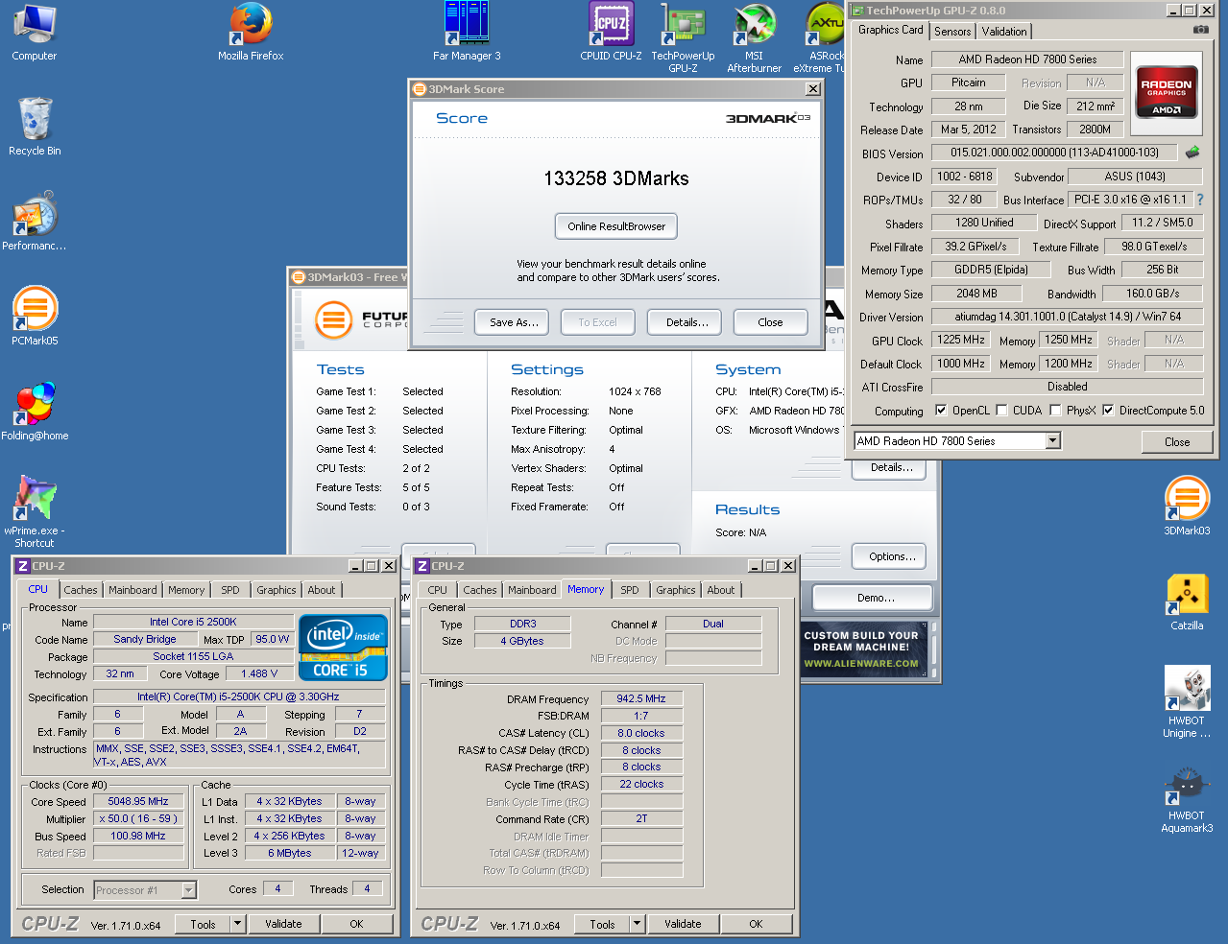The height and width of the screenshot is (944, 1228).
Task: Open SPD tab in left CPU-Z window
Action: 230,590
